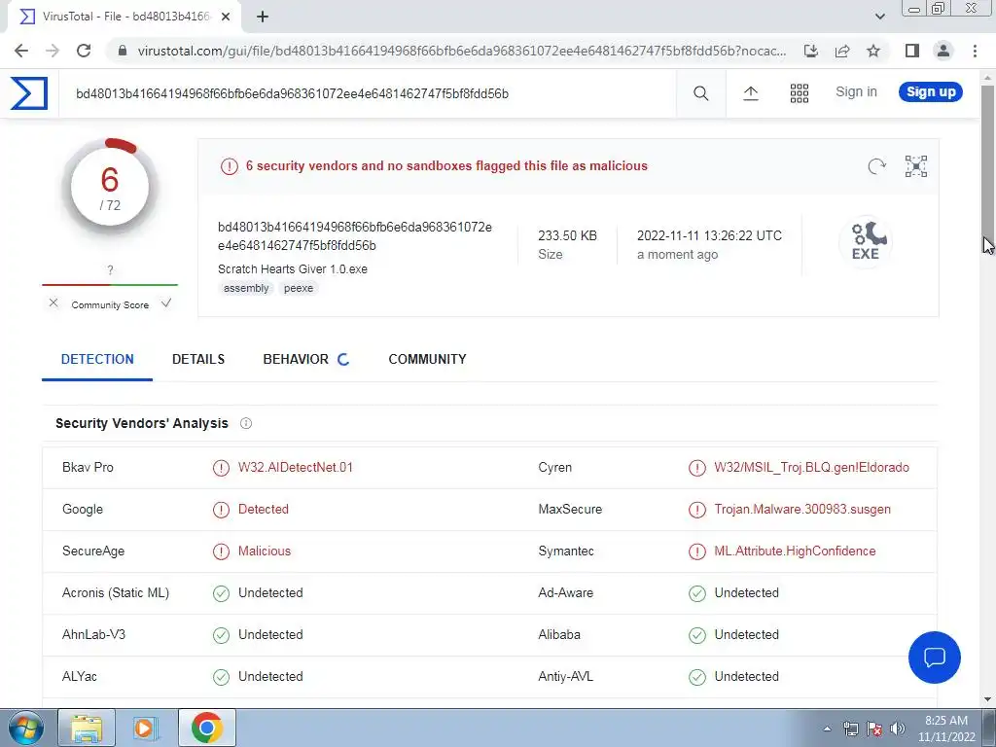The height and width of the screenshot is (747, 996).
Task: Click the forward navigation arrow
Action: 53,51
